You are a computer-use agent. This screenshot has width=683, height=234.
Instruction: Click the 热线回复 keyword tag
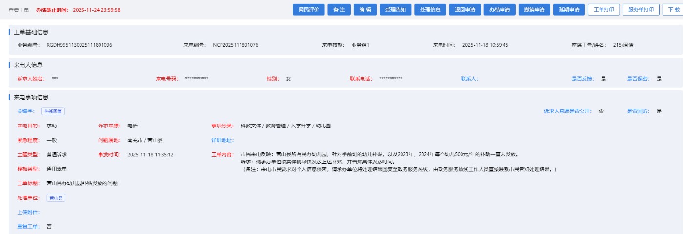53,111
